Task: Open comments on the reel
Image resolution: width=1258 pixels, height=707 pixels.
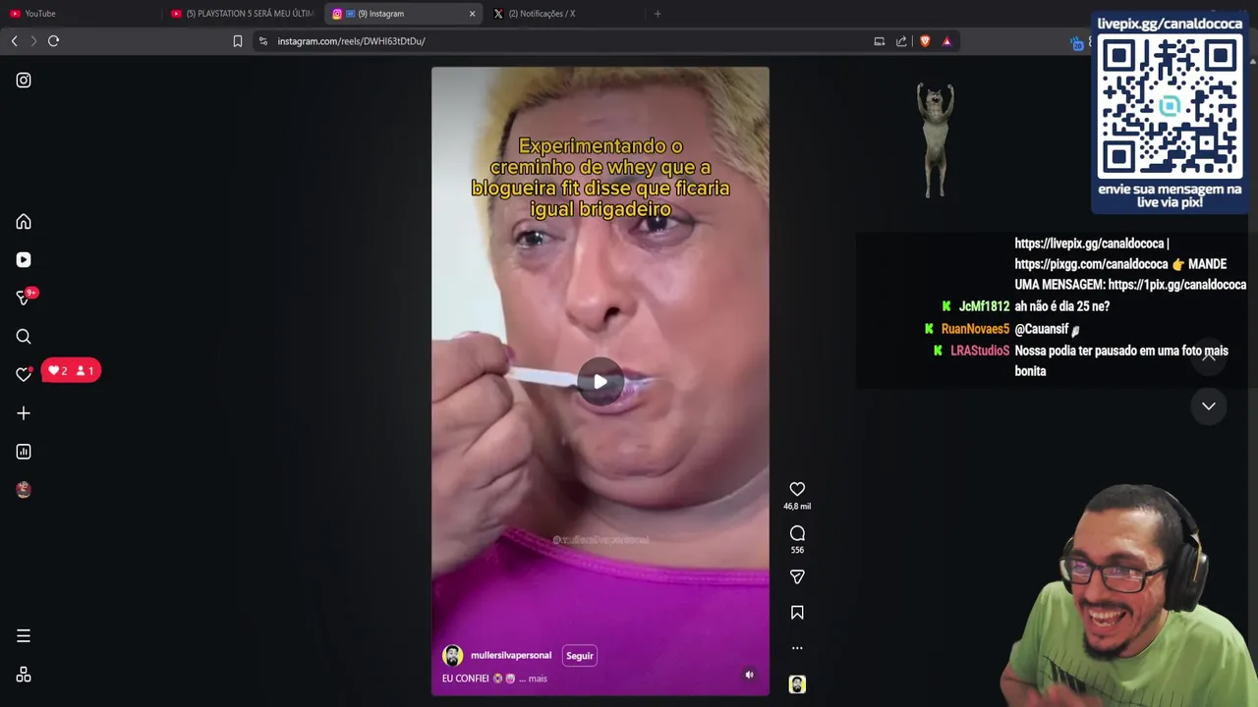Action: [x=797, y=533]
